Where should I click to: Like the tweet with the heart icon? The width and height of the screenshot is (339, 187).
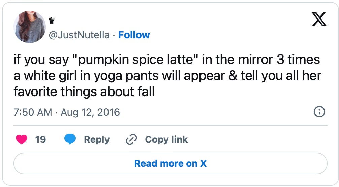click(22, 139)
